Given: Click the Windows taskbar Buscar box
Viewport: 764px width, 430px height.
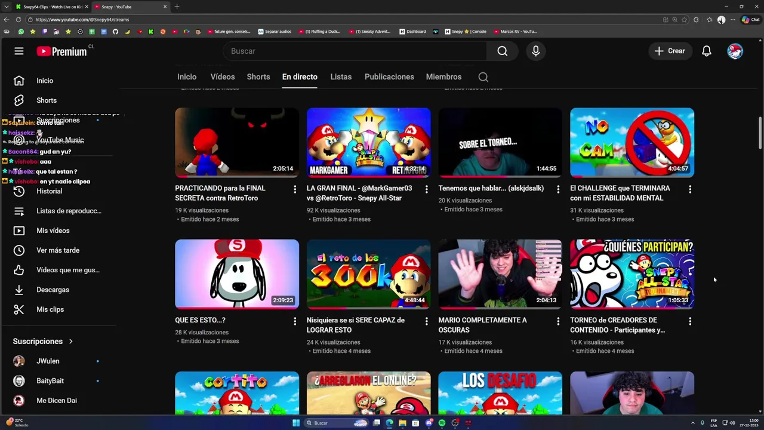Looking at the screenshot, I should [x=337, y=423].
